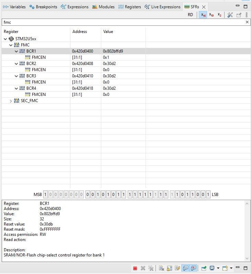Terminate the session with the red stop icon
251x274 pixels.
point(135,268)
